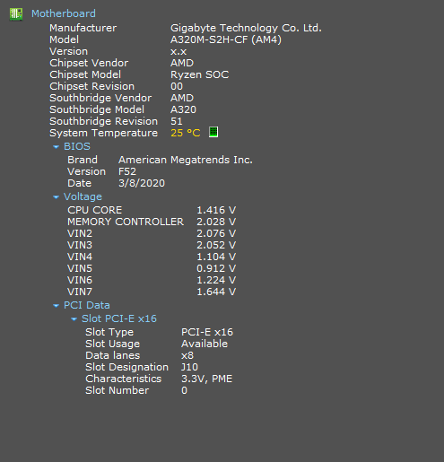Viewport: 444px width, 462px height.
Task: Click the VIN4 row label
Action: (80, 257)
